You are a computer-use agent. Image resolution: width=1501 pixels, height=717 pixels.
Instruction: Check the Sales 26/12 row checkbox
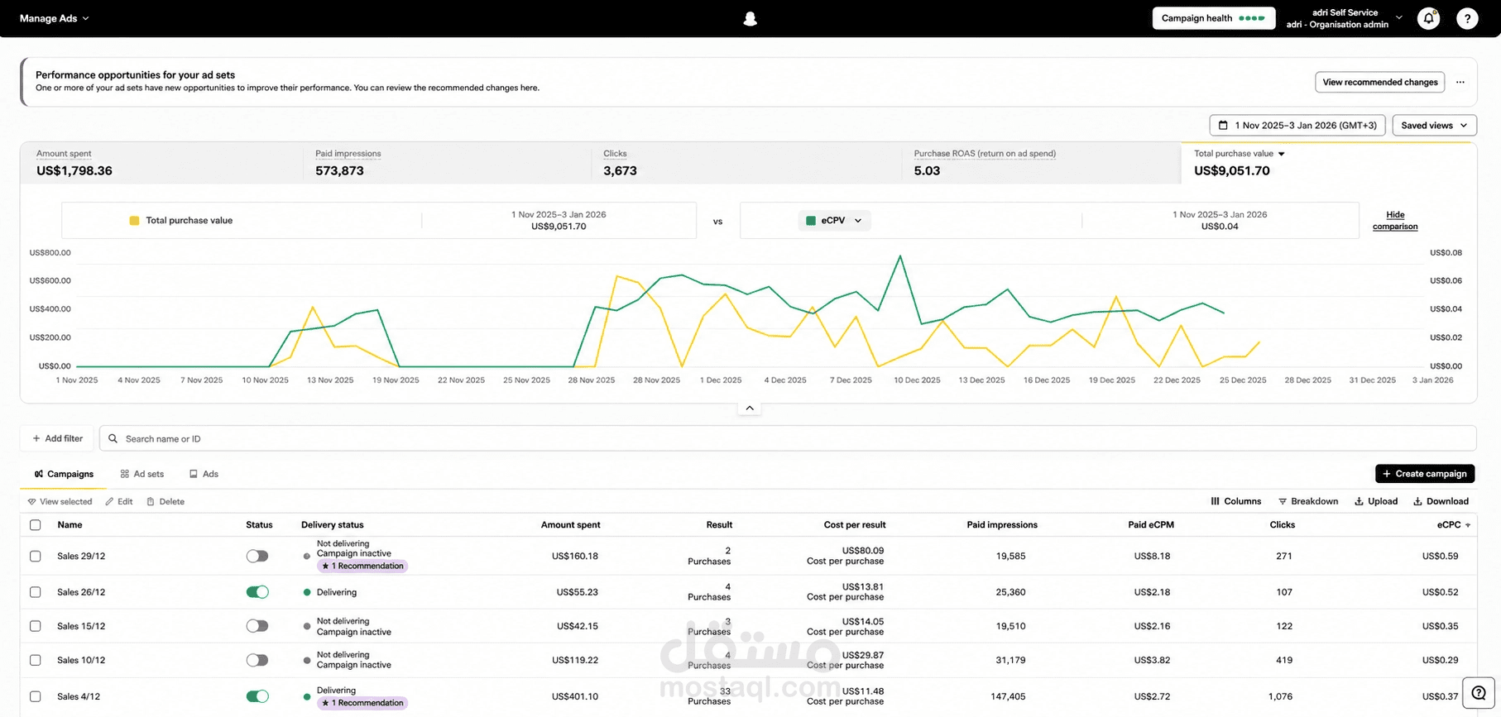coord(35,592)
